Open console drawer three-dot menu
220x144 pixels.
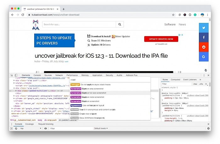coord(12,124)
